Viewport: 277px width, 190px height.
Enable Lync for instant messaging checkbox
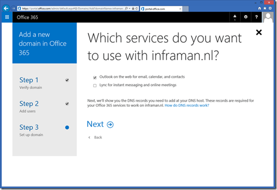[95, 85]
